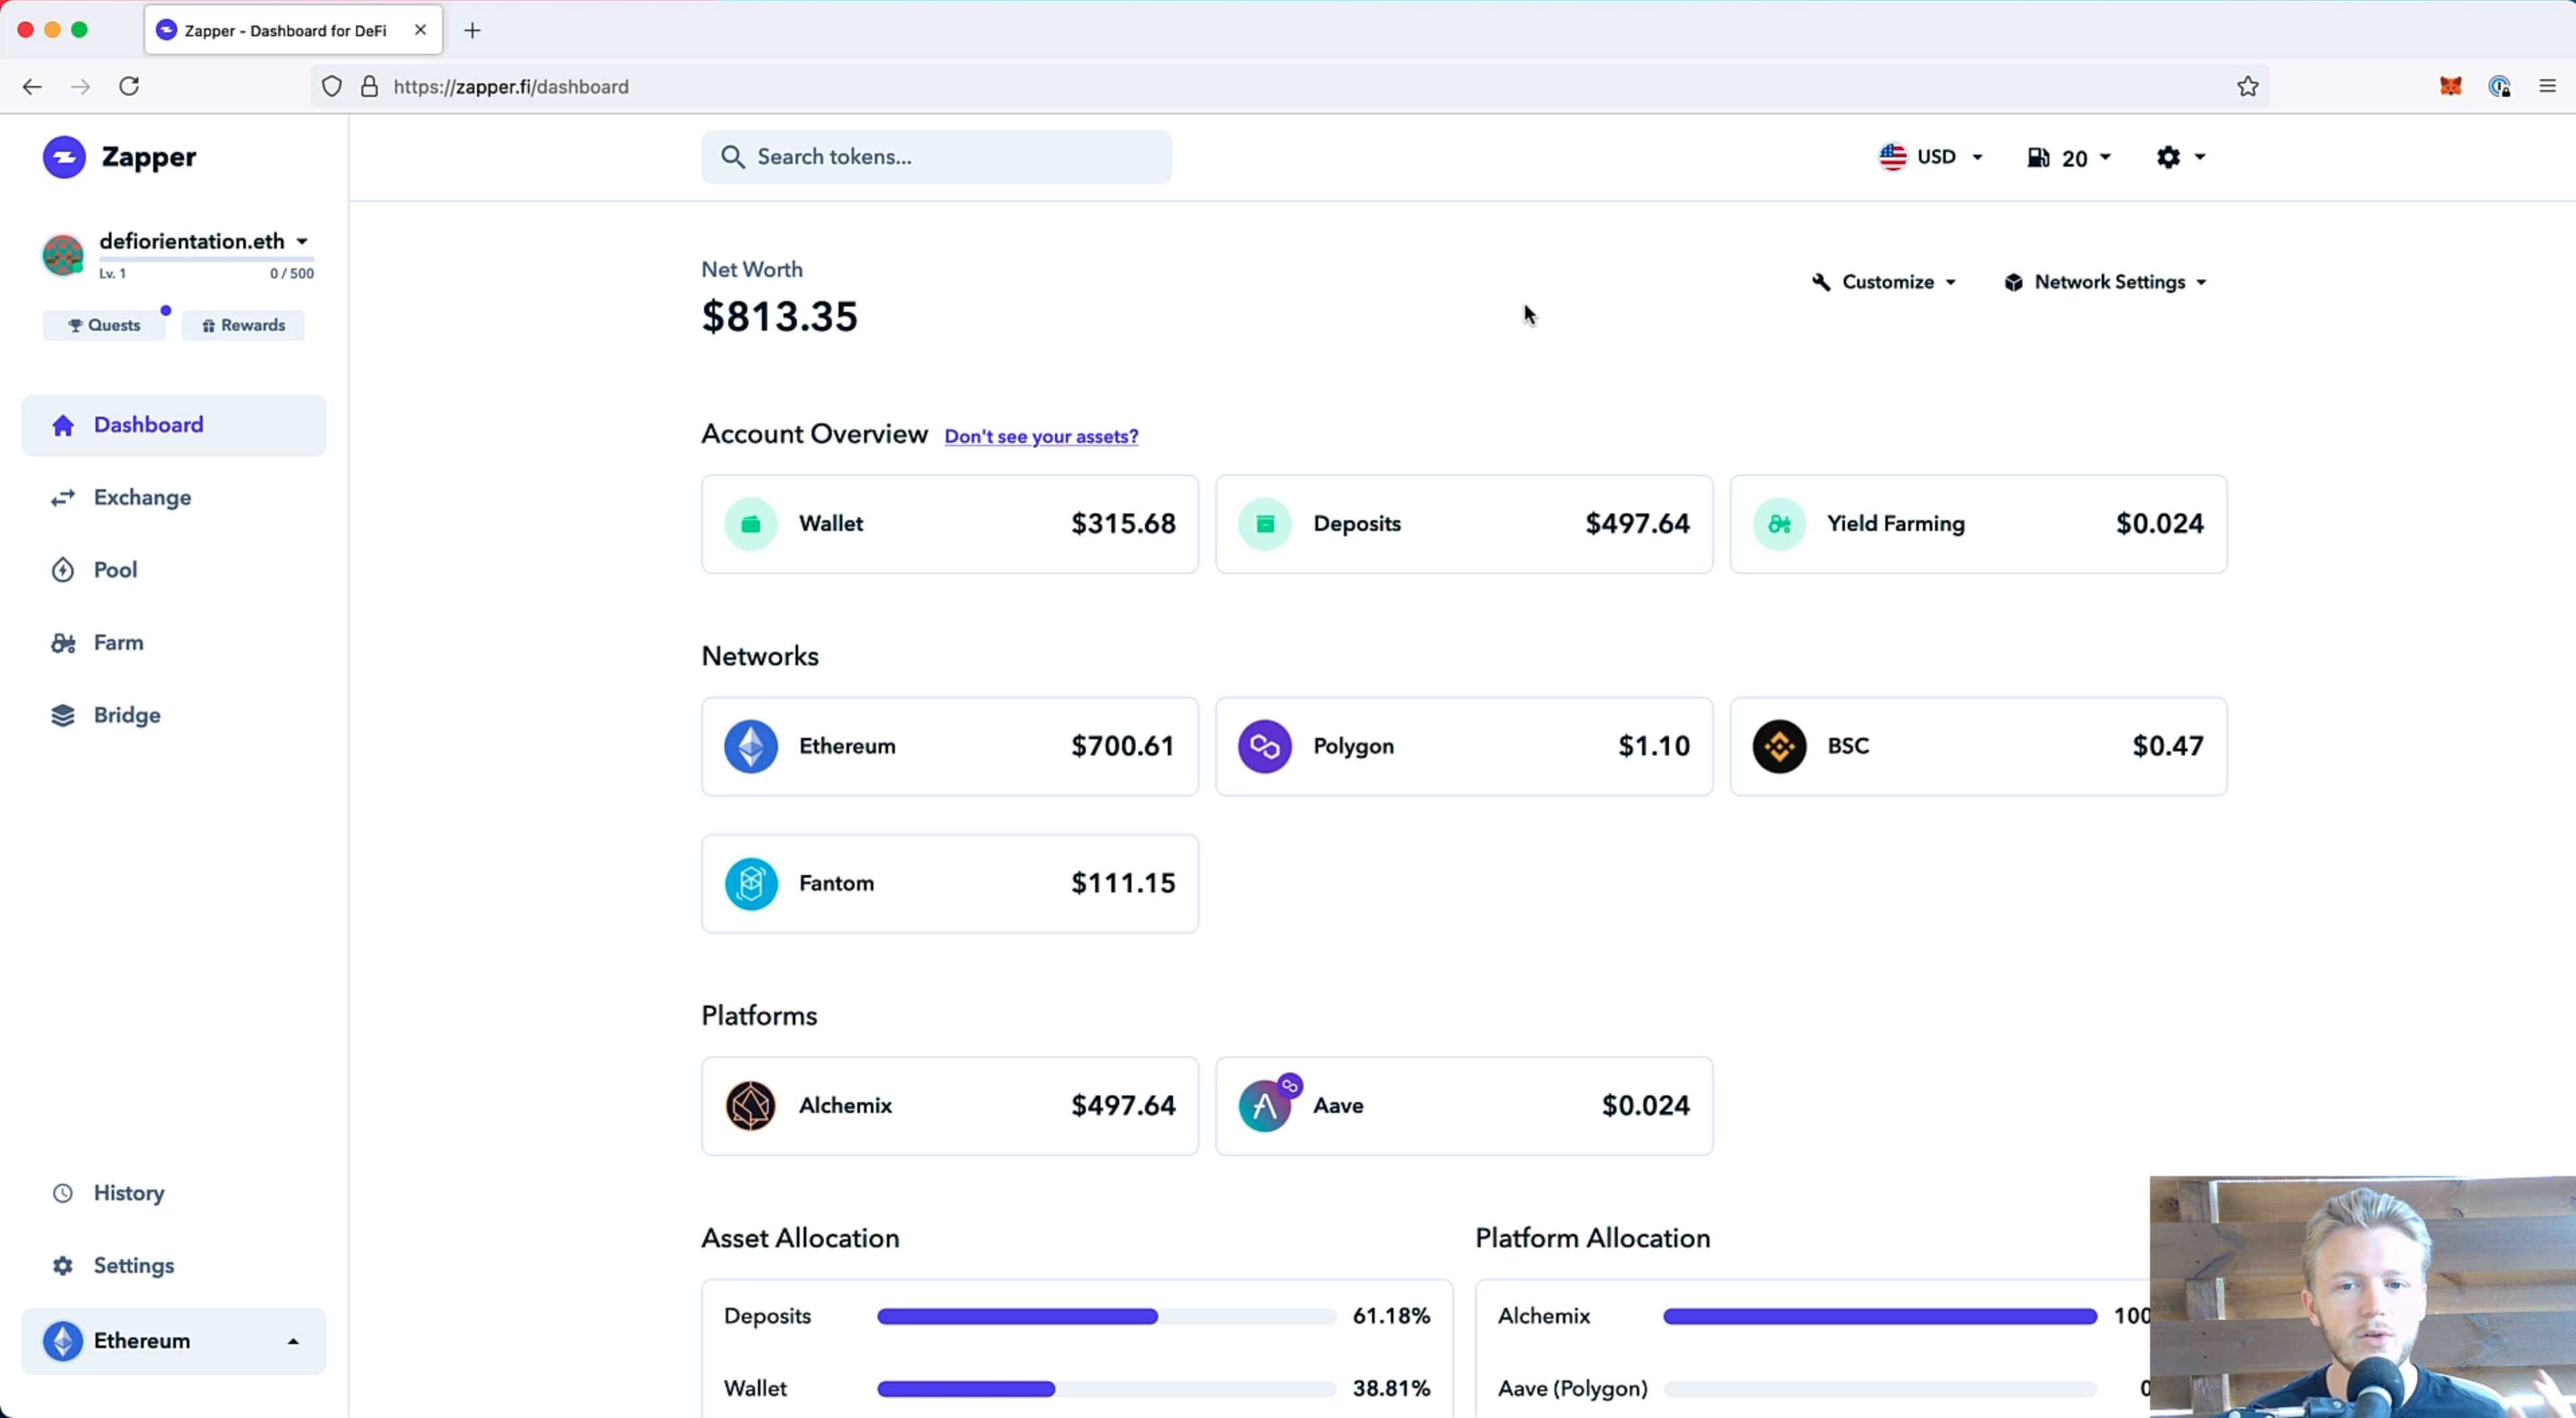The height and width of the screenshot is (1418, 2576).
Task: Bookmark page with the star icon
Action: pyautogui.click(x=2248, y=86)
